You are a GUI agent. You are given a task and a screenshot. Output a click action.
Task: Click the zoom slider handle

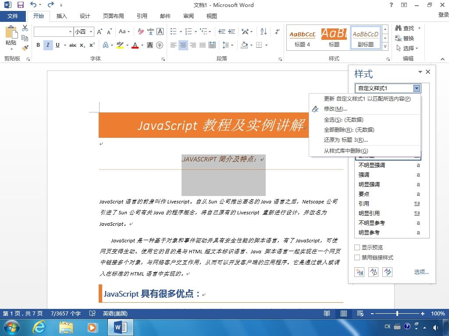coord(397,313)
